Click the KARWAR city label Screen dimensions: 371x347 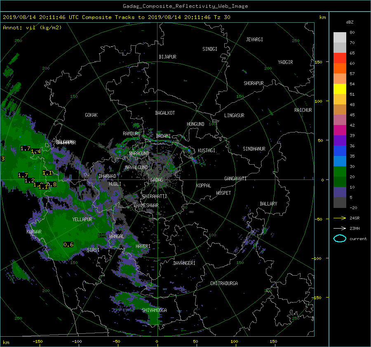click(34, 232)
